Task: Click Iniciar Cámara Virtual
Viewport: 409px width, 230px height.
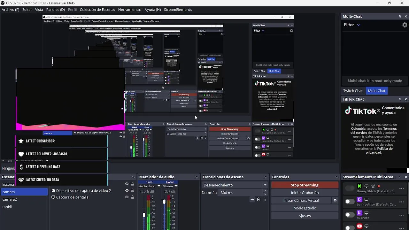Action: coord(301,200)
